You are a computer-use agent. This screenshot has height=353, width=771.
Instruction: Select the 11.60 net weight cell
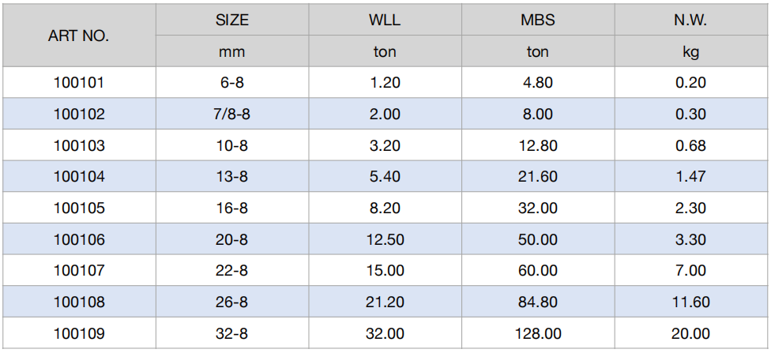point(690,302)
